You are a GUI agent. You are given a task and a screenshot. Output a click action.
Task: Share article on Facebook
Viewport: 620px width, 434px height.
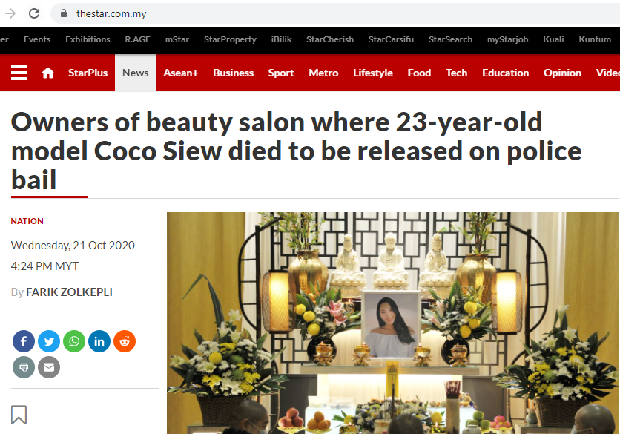[24, 341]
